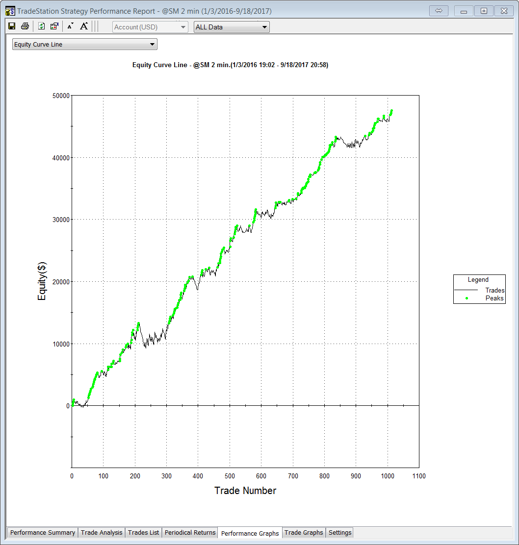
Task: Switch to the Settings tab
Action: tap(340, 533)
